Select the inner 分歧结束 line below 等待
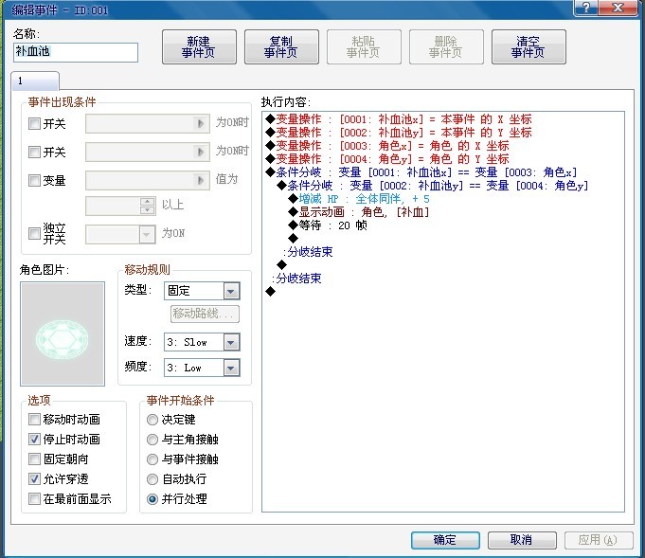Viewport: 645px width, 558px height. [308, 252]
